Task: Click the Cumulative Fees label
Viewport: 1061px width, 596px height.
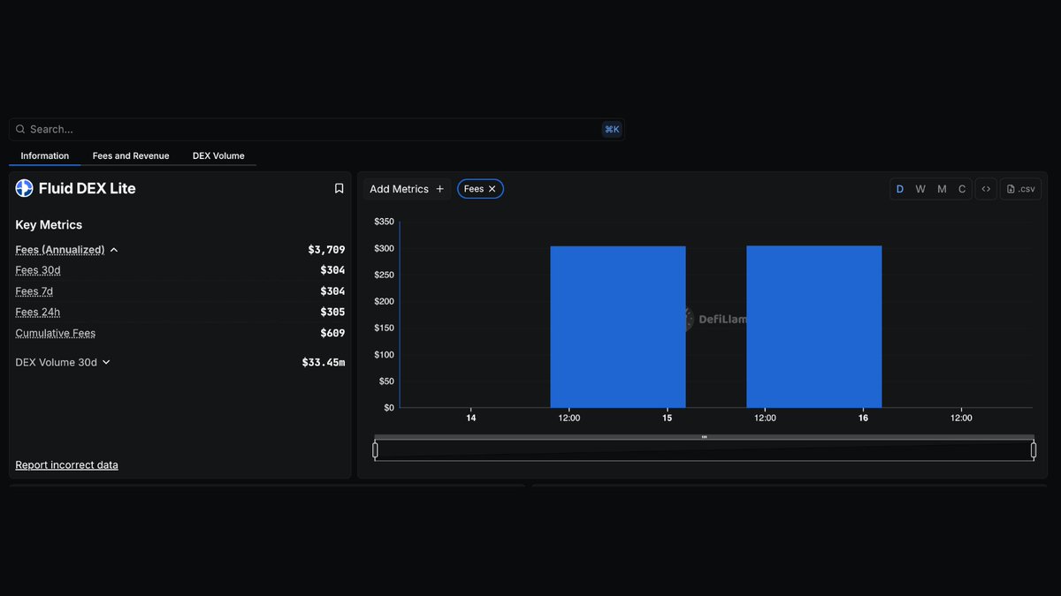Action: click(56, 333)
